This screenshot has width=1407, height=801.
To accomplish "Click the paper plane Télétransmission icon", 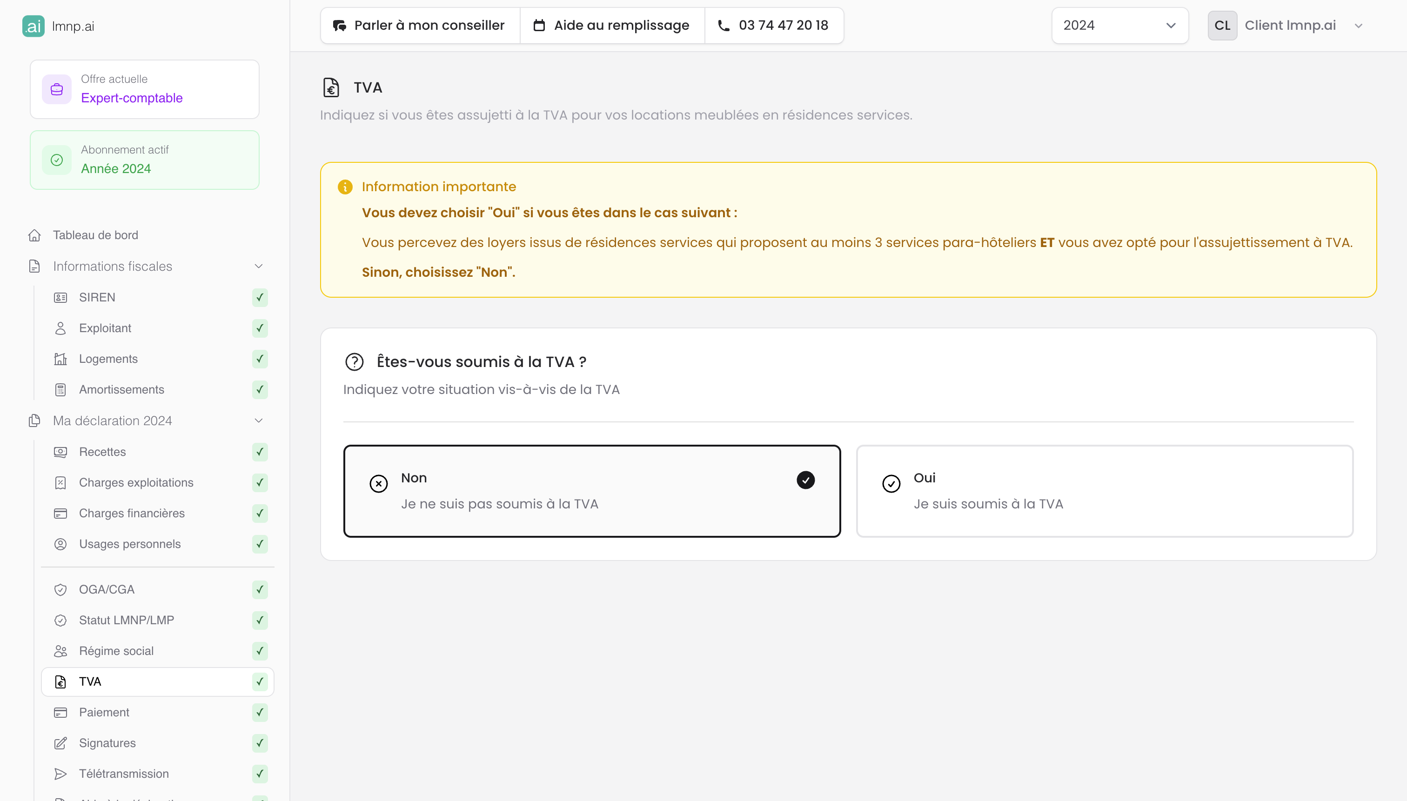I will click(60, 774).
